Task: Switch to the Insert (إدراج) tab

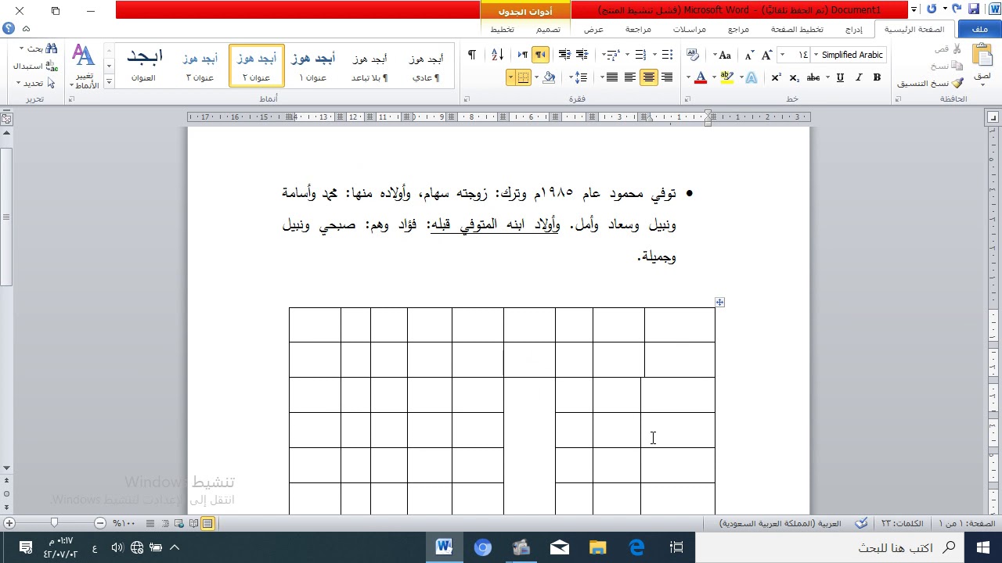Action: point(853,29)
